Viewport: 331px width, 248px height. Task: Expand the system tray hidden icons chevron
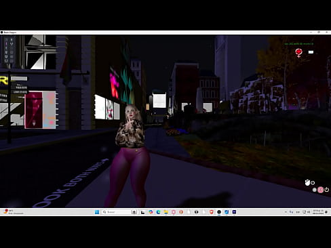(x=286, y=212)
